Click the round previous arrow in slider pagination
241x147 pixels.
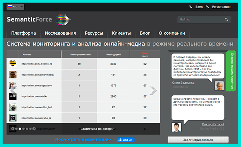(13, 129)
